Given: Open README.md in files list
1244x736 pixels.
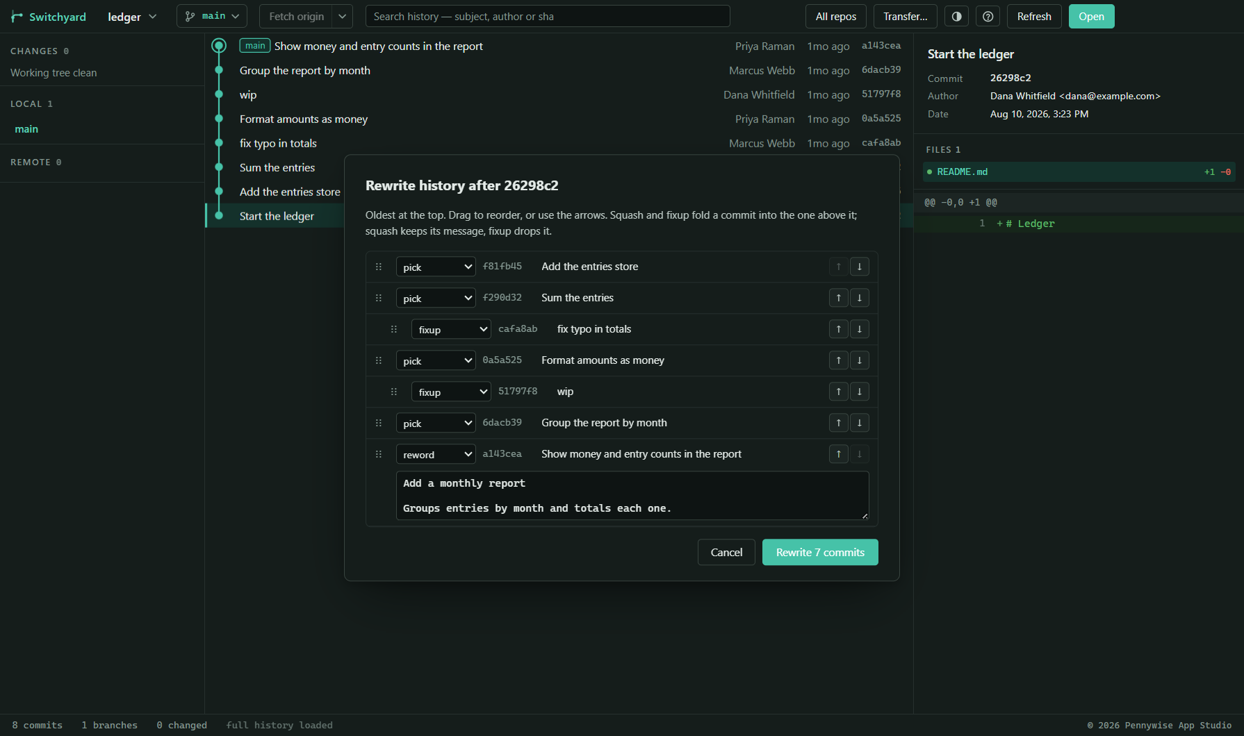Looking at the screenshot, I should click(x=1079, y=172).
